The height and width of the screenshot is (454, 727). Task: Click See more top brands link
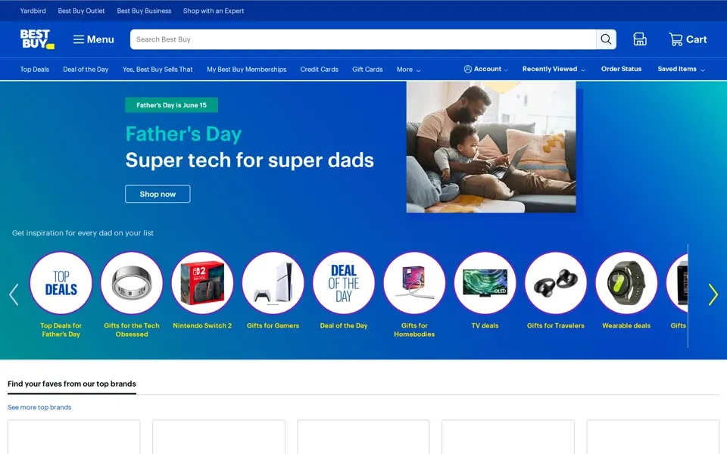pyautogui.click(x=39, y=407)
